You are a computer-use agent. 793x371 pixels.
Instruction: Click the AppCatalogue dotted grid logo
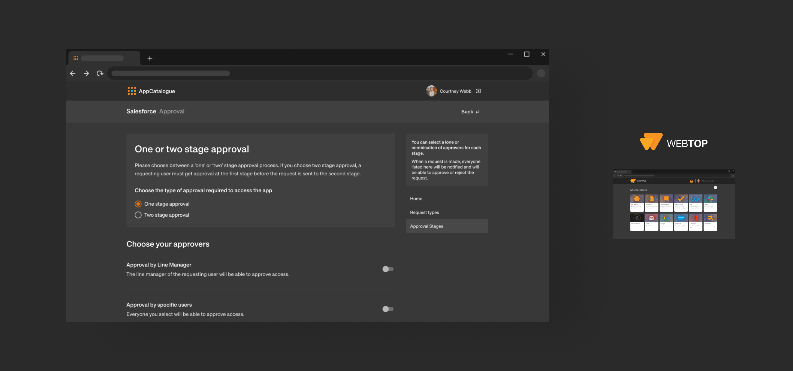point(132,91)
